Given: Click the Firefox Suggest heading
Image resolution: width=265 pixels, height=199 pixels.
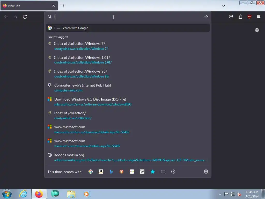Looking at the screenshot, I should tap(58, 37).
